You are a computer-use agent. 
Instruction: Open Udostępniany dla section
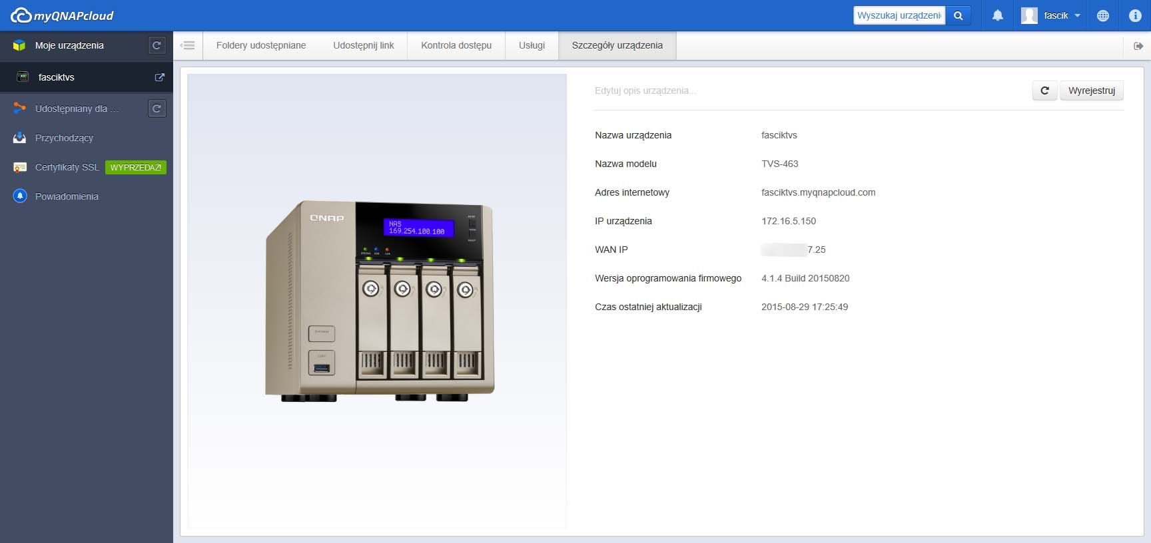(x=77, y=108)
